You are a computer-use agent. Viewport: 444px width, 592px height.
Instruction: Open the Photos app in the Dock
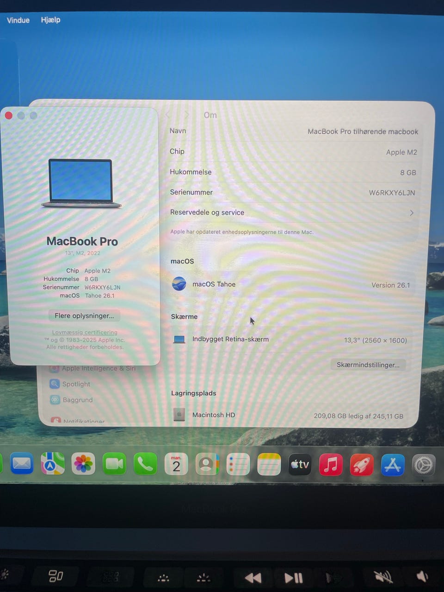83,463
